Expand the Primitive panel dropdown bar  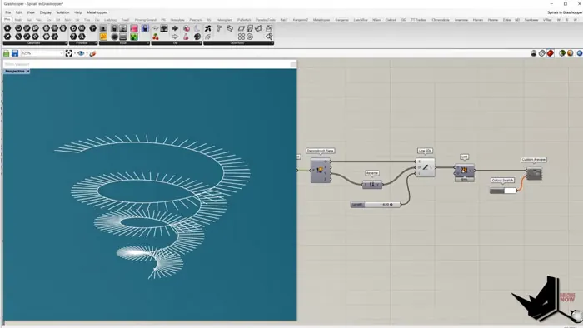(x=82, y=43)
